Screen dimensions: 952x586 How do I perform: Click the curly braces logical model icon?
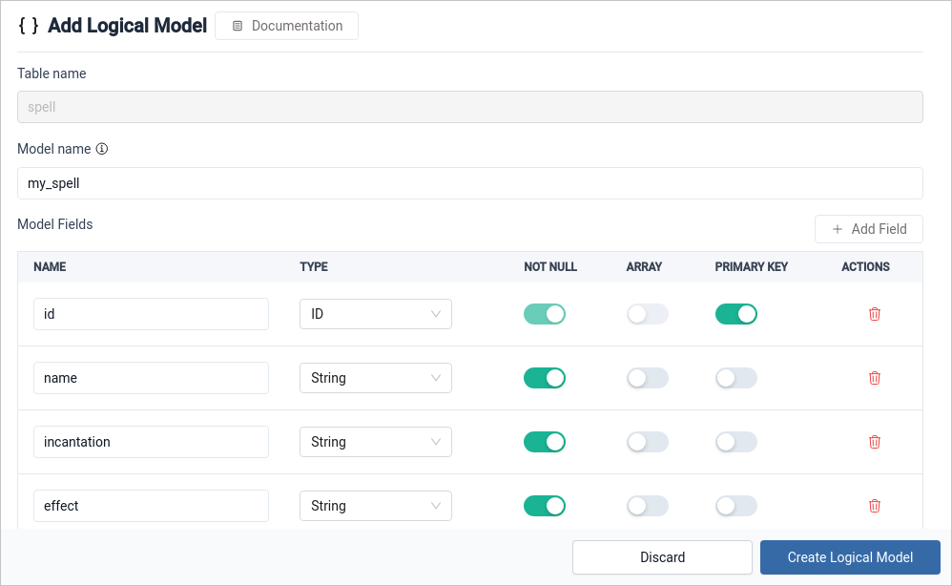click(29, 26)
